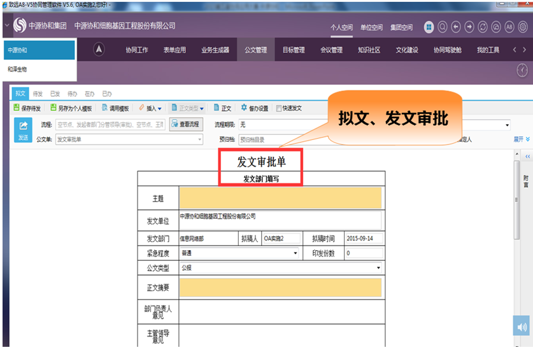533x350 pixels.
Task: Click the speaker sound icon
Action: tap(522, 327)
